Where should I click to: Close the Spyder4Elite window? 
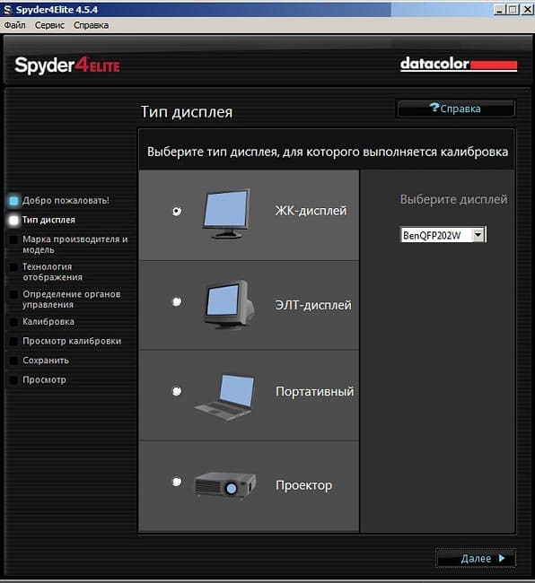pos(527,10)
